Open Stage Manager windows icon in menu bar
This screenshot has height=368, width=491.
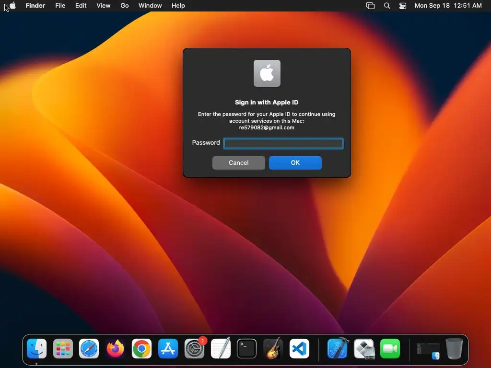coord(371,6)
